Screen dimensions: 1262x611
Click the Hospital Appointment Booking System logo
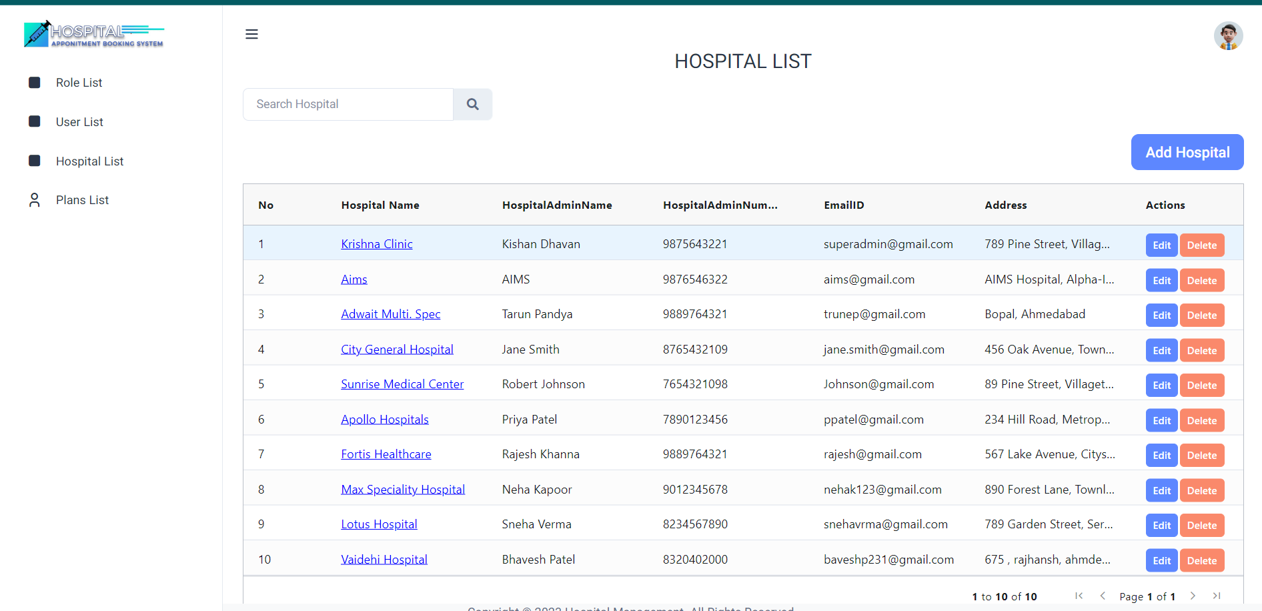coord(94,34)
